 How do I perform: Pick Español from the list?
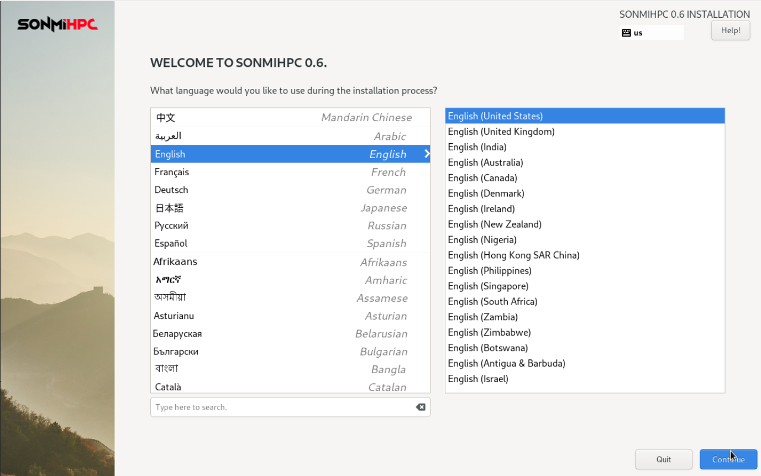[290, 243]
